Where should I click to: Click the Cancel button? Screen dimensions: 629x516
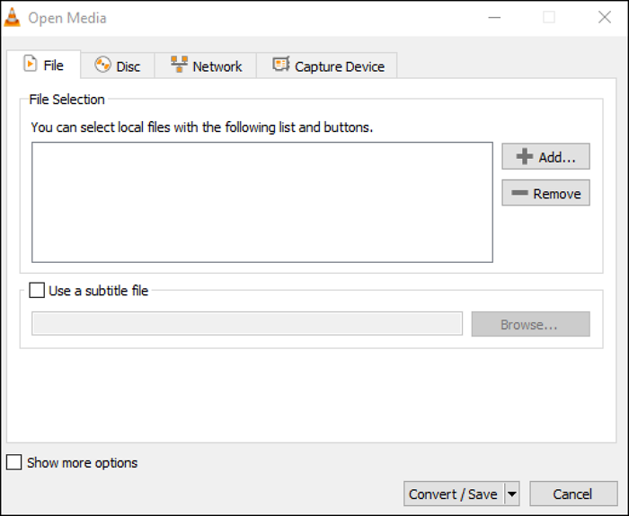572,494
